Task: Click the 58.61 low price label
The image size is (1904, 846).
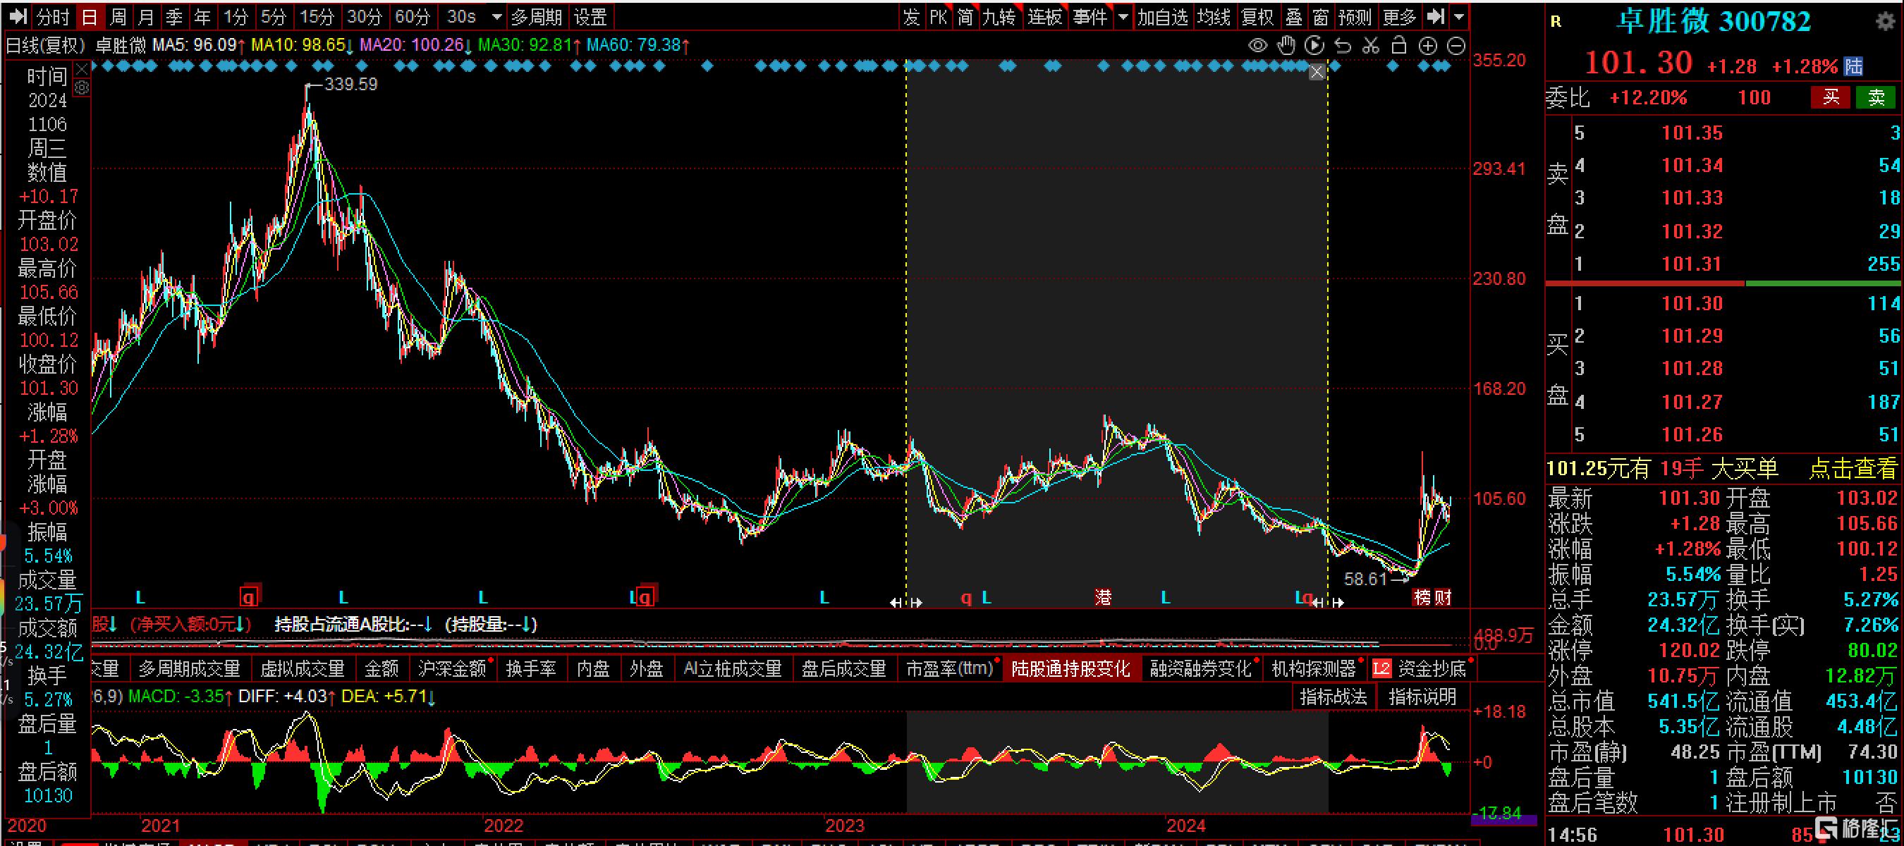Action: point(1365,579)
